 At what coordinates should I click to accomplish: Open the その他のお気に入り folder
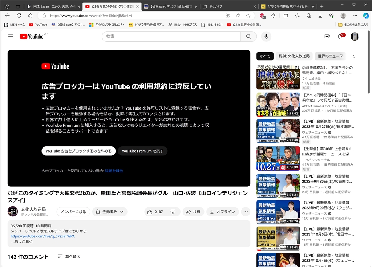[x=353, y=24]
